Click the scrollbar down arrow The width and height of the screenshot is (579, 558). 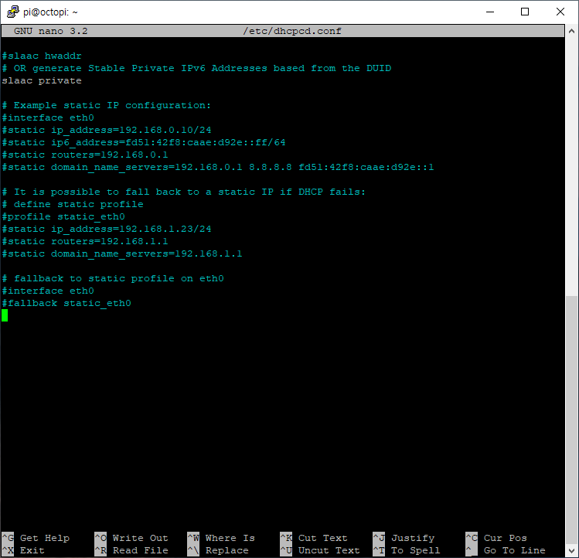coord(571,551)
